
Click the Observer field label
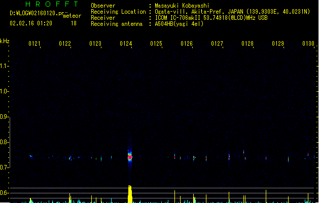click(103, 6)
